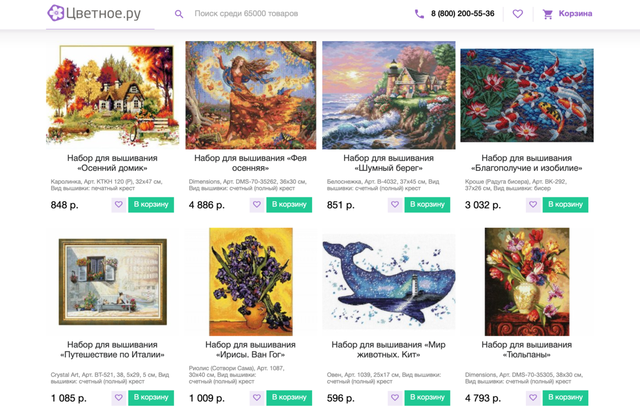Viewport: 640px width, 414px height.
Task: Favorite «Осенний домик» with heart button
Action: click(119, 204)
